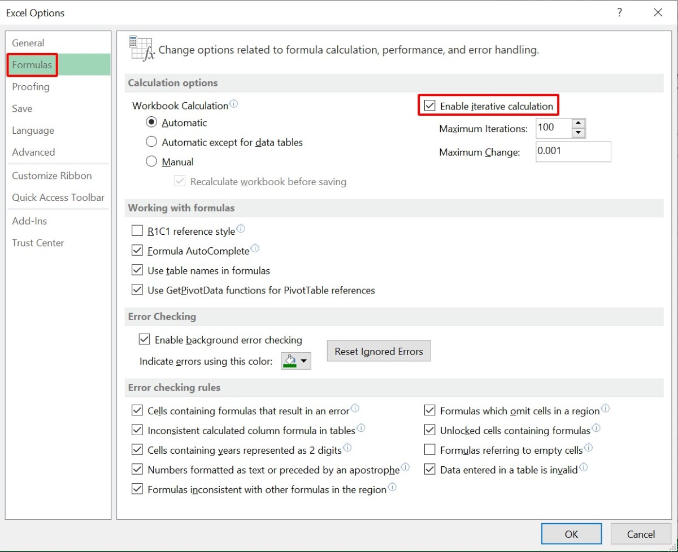Toggle Cells containing formulas resulting in error
The image size is (678, 552).
[137, 410]
